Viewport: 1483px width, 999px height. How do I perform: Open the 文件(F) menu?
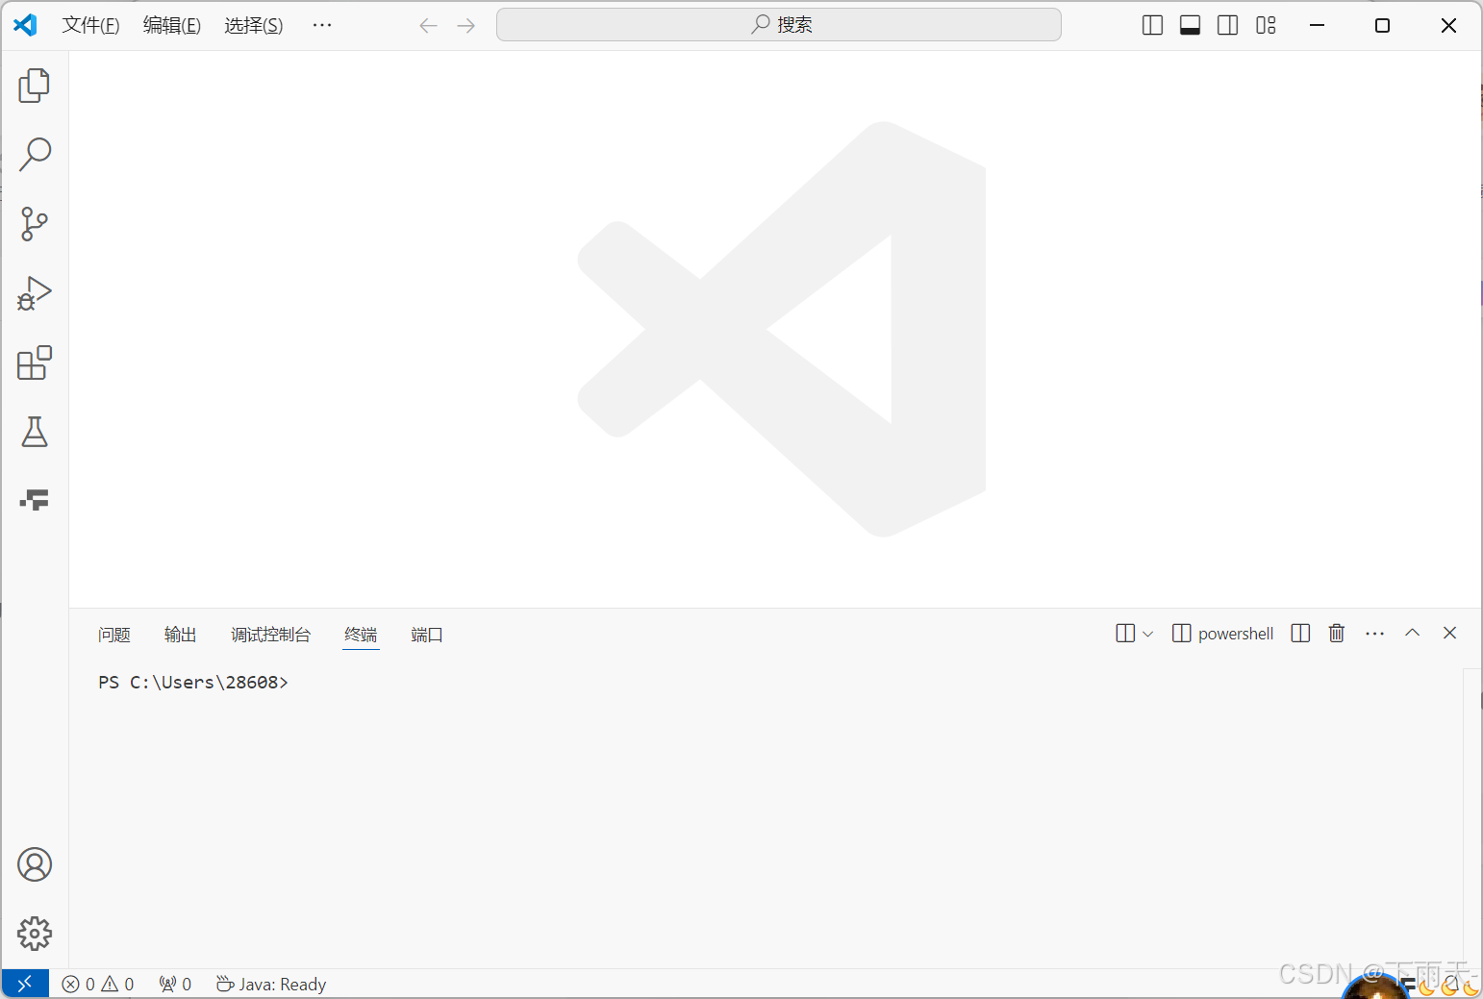(90, 25)
